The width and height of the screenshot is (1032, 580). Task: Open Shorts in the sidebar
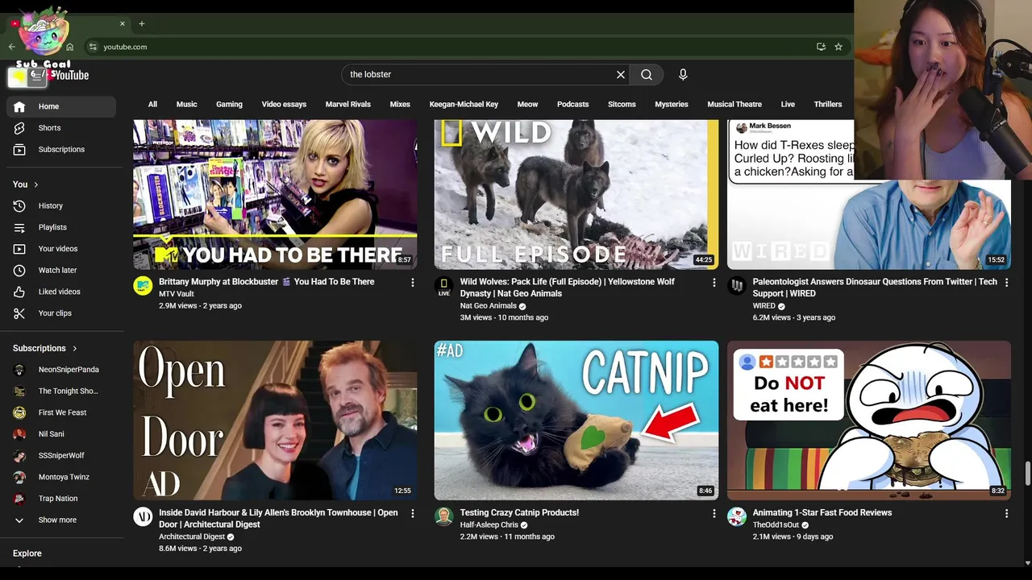pyautogui.click(x=61, y=128)
